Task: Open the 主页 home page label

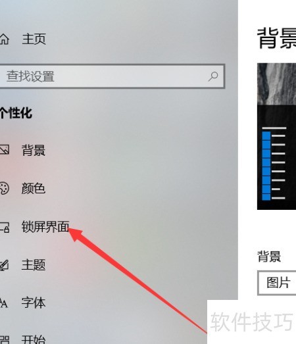Action: (x=34, y=39)
